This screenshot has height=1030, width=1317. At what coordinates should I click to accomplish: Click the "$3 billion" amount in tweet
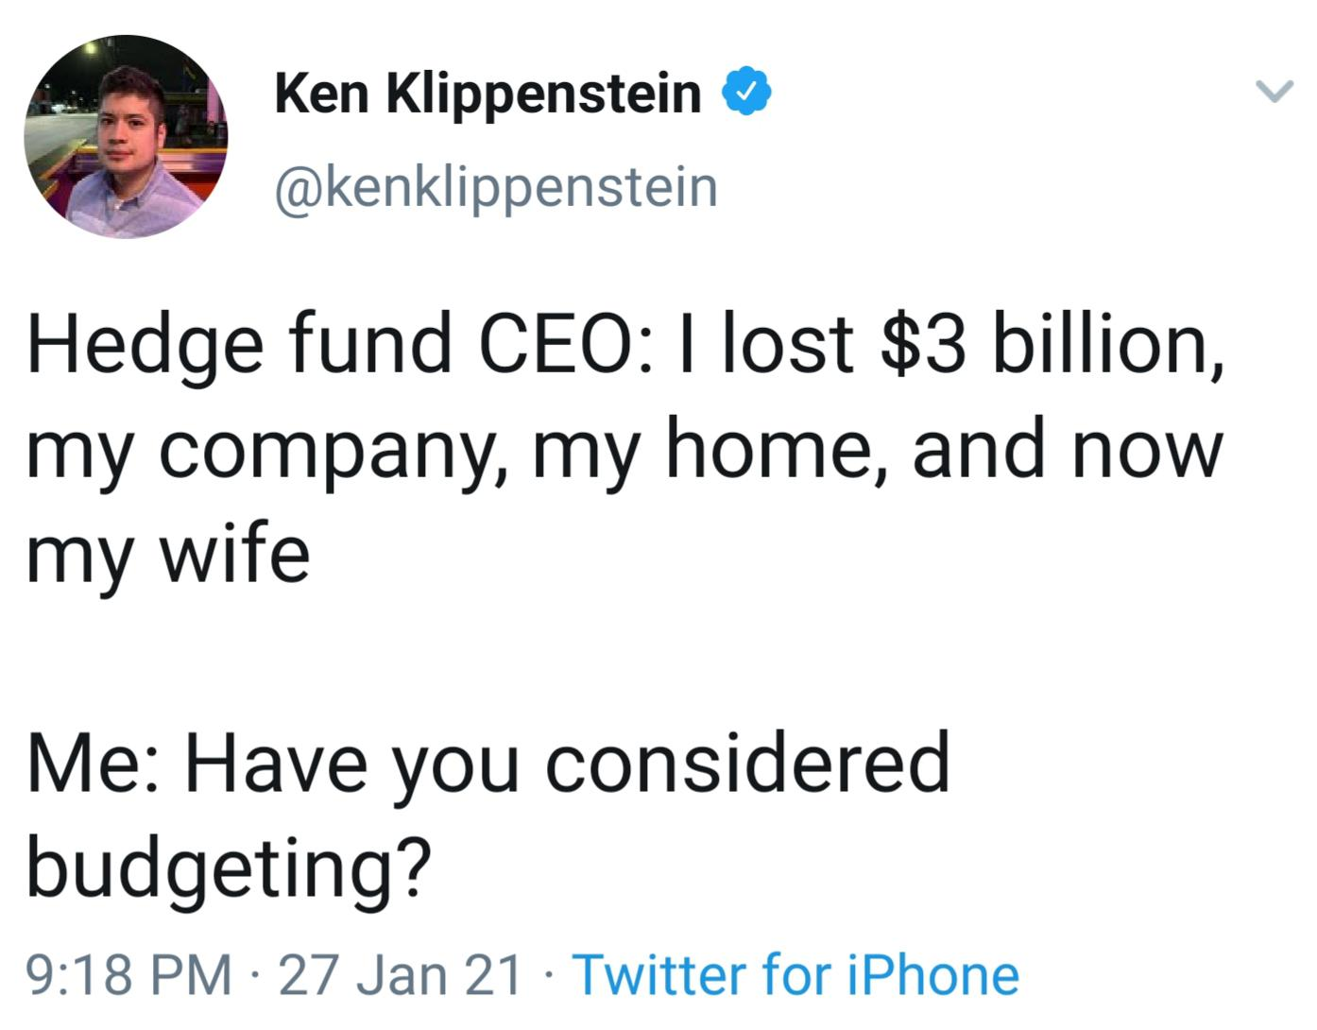[1046, 343]
